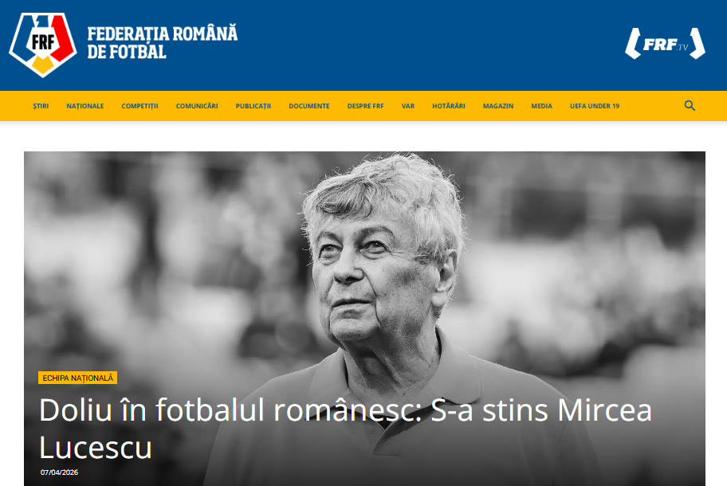The image size is (727, 486).
Task: Open the Publicații menu item
Action: 253,106
